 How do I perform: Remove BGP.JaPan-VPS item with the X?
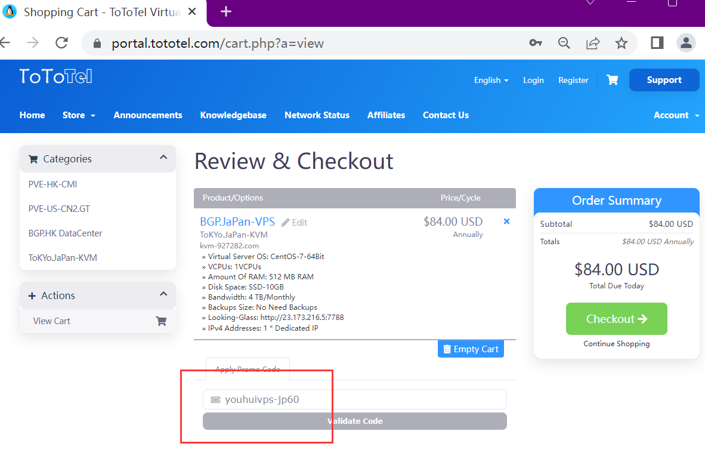pyautogui.click(x=507, y=221)
